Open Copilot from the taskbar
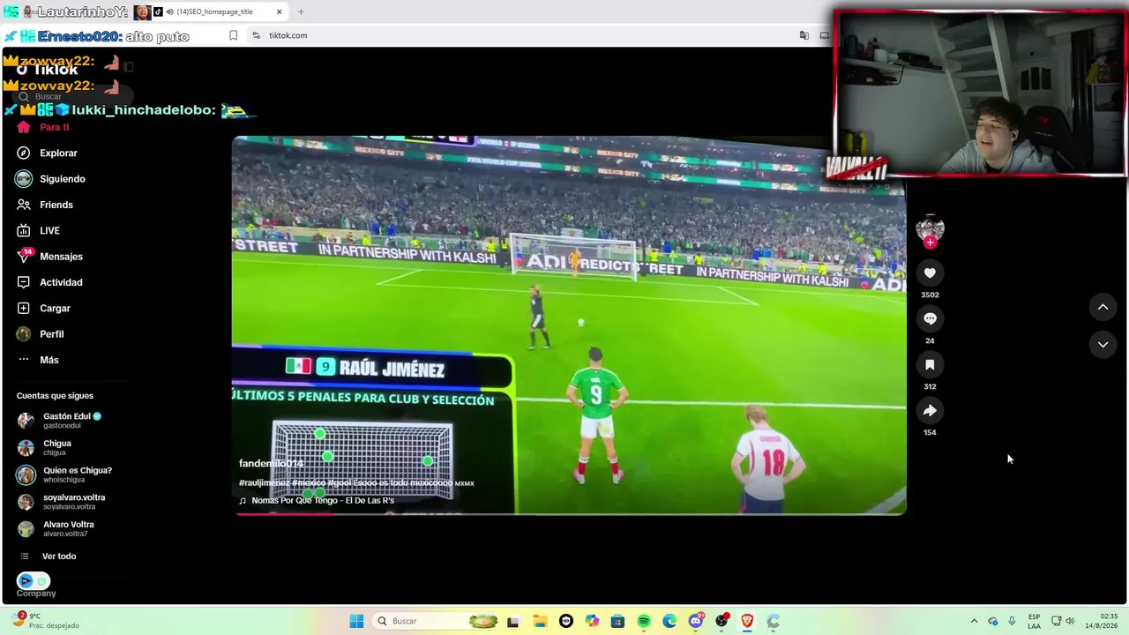1129x635 pixels. click(x=592, y=621)
